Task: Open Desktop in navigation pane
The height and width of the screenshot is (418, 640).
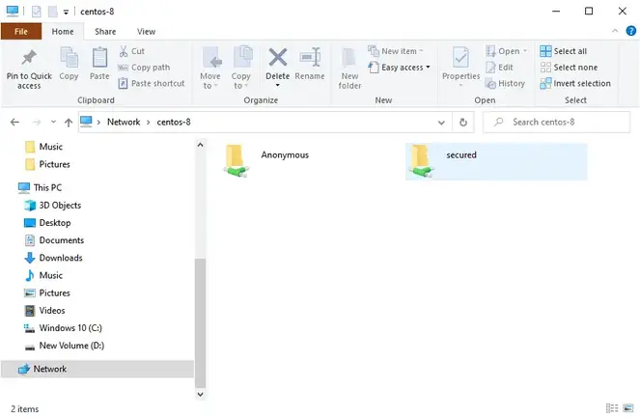Action: [x=47, y=223]
